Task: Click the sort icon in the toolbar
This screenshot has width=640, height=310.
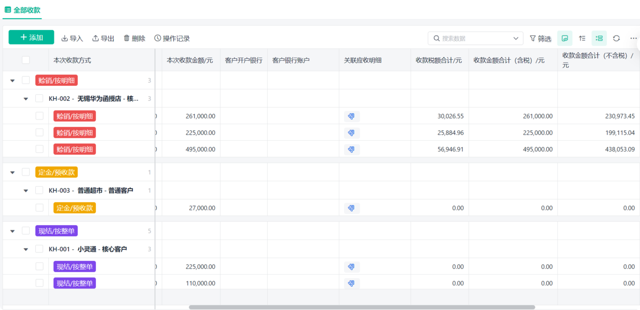Action: coord(582,38)
